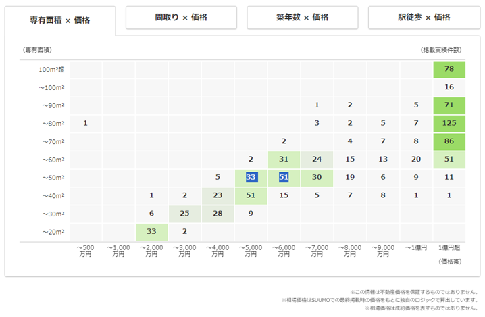Click 3 in the ~80m² row
The image size is (485, 317).
click(317, 124)
